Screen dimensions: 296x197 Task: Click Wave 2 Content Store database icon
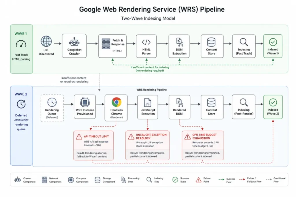point(211,102)
